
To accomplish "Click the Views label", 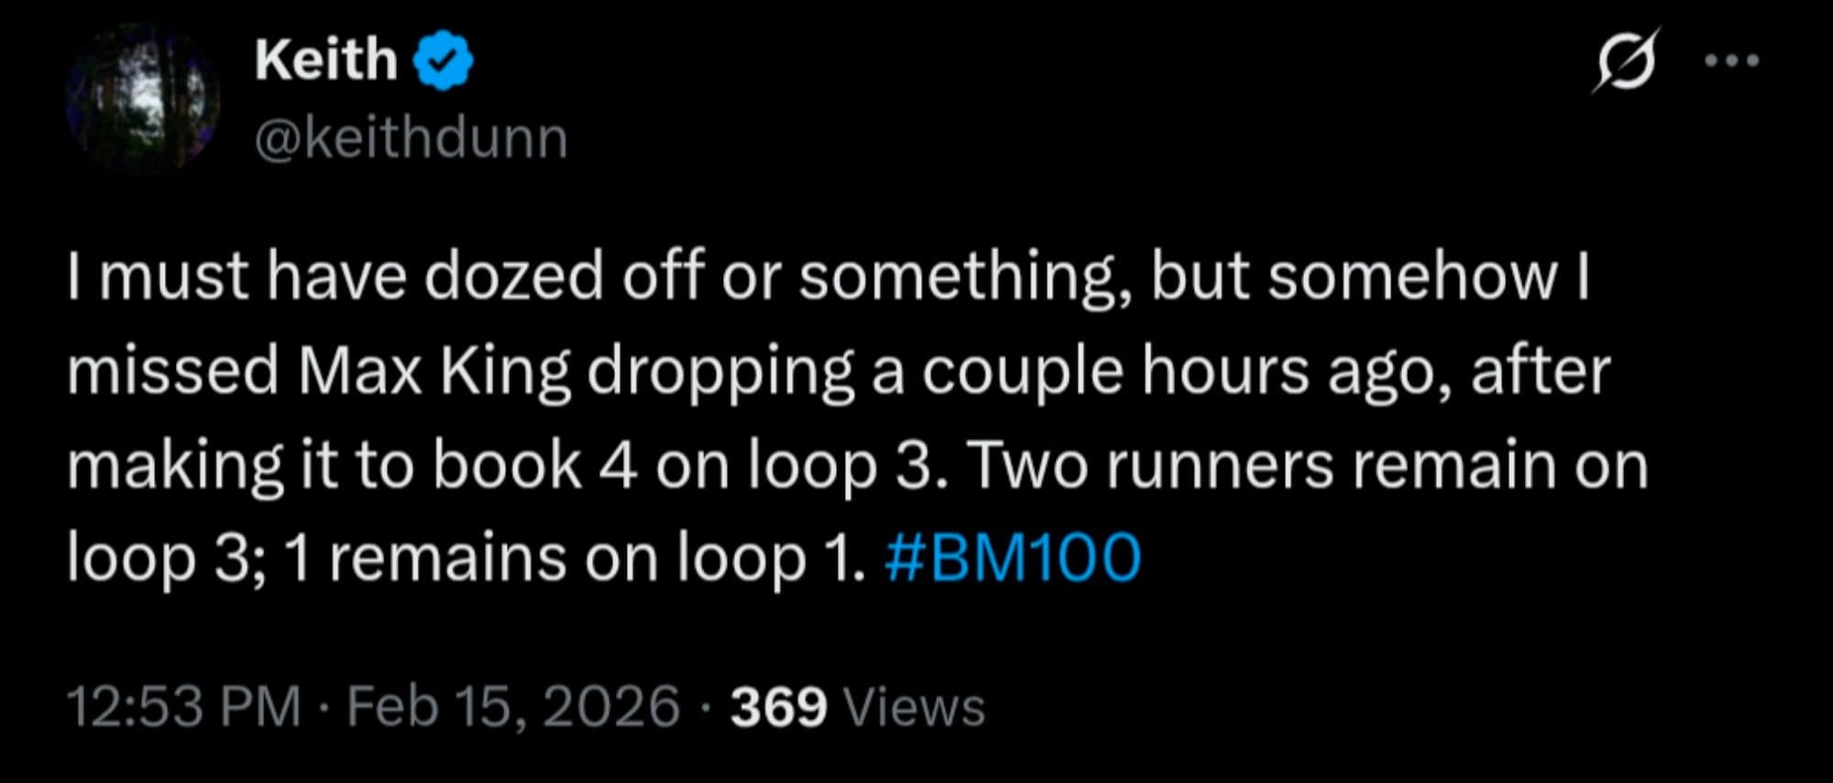I will pos(913,707).
